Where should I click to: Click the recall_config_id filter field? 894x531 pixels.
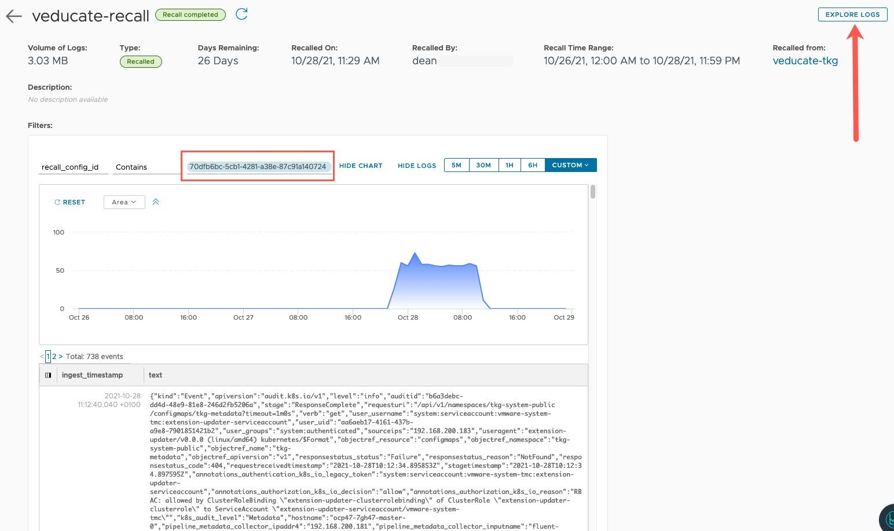pos(74,167)
